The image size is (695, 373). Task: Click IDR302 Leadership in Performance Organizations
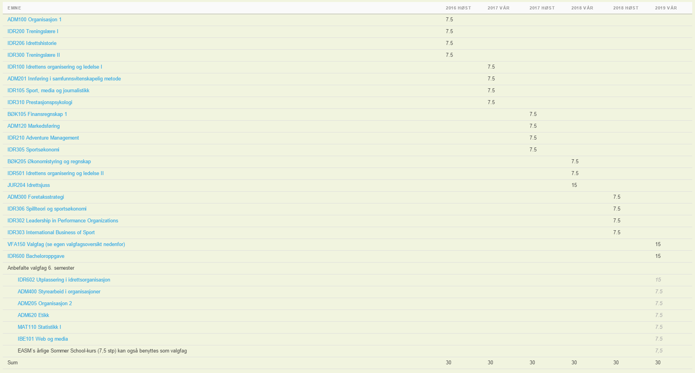point(63,221)
